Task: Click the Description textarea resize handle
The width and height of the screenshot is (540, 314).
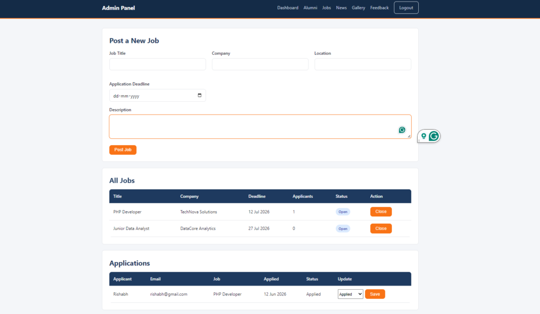Action: point(409,137)
